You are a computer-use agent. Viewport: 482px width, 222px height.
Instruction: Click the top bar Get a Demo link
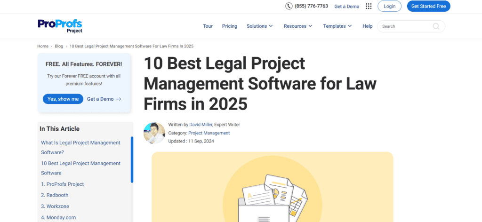coord(347,7)
